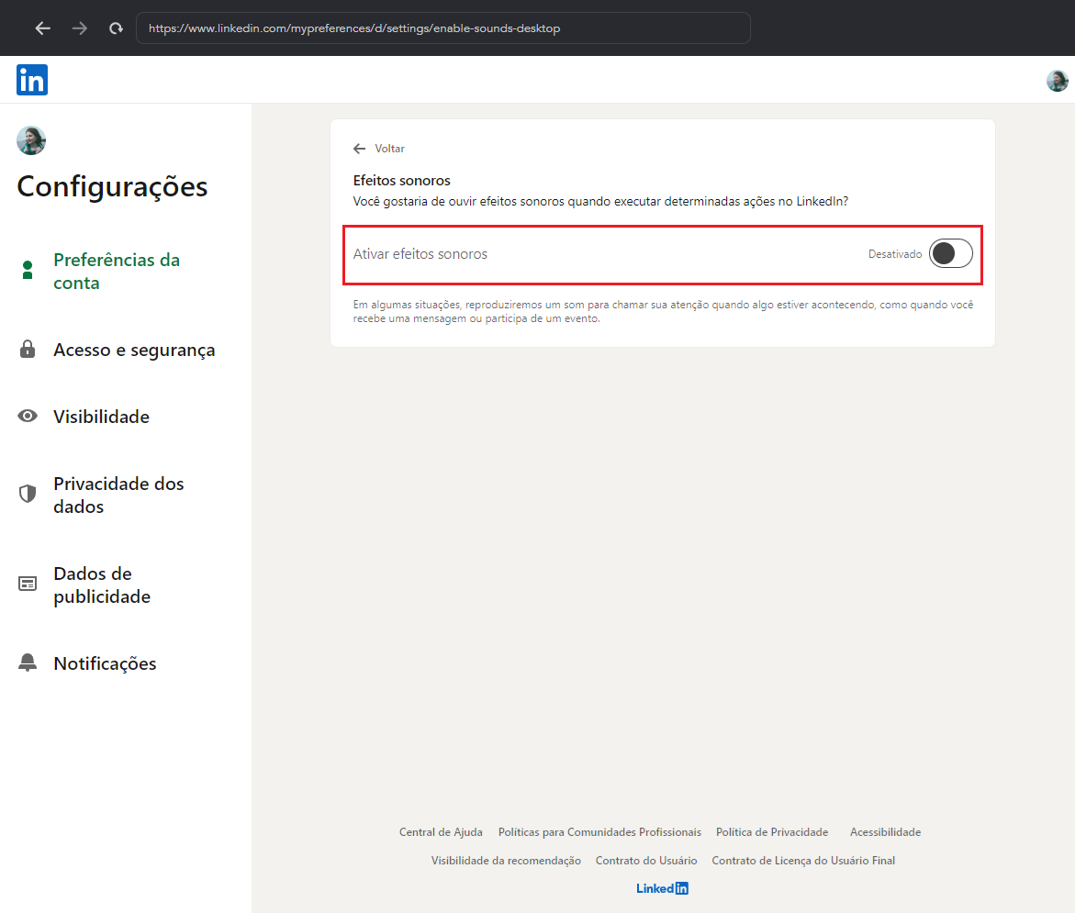Click the lock icon beside Acesso e segurança
The image size is (1075, 913).
28,350
